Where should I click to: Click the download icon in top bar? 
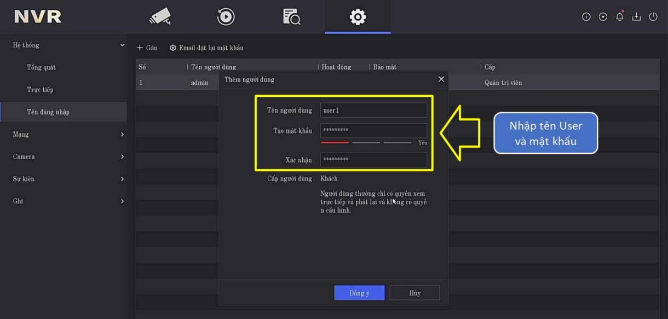pos(636,17)
